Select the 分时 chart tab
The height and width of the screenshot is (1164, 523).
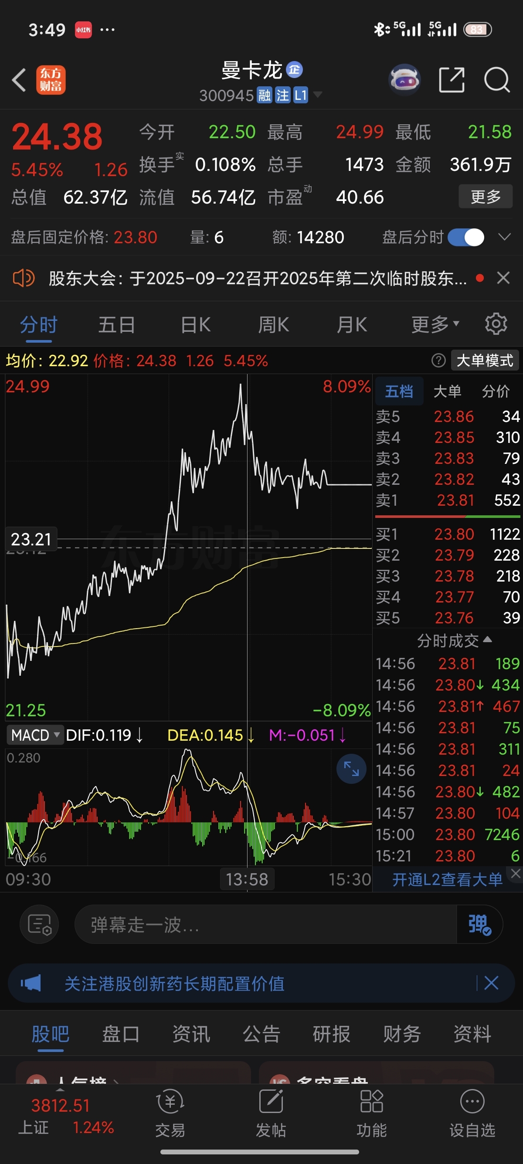(38, 324)
